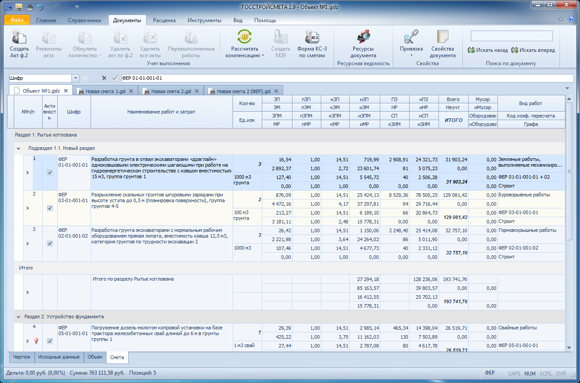Expand row 1 details arrow
The height and width of the screenshot is (383, 580).
(28, 173)
